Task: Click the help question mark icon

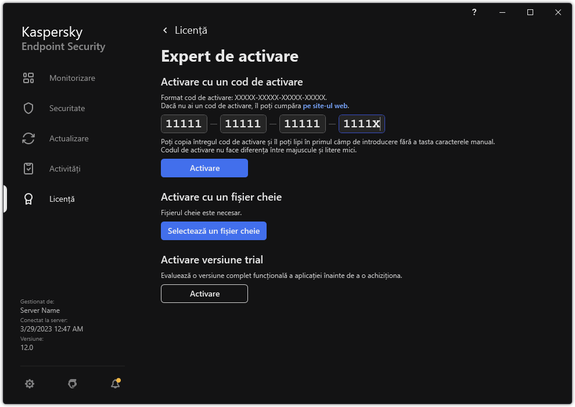Action: [x=474, y=12]
